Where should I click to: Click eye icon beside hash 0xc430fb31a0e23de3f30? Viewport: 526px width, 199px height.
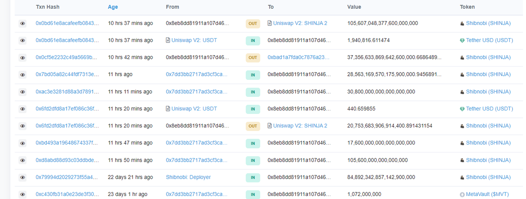click(22, 194)
